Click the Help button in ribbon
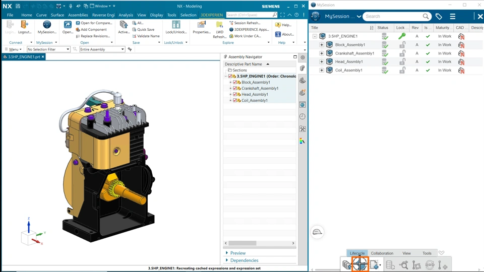 coord(283,25)
